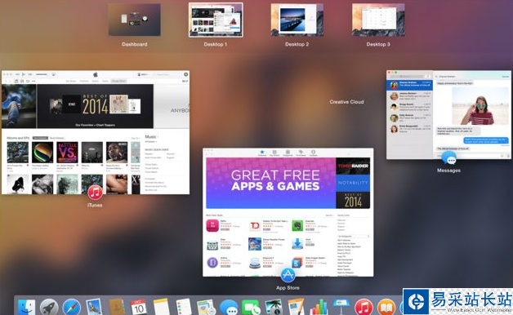Viewport: 513px width, 315px height.
Task: Click blue sent message bubble in Messages
Action: (486, 140)
